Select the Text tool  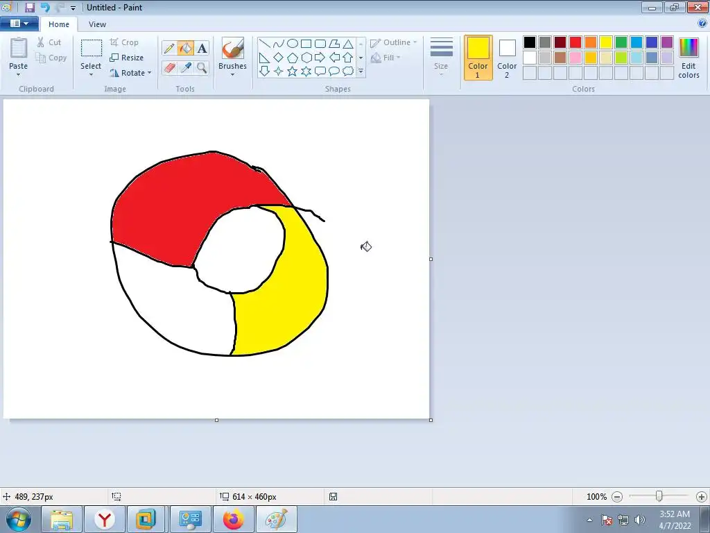(x=202, y=48)
